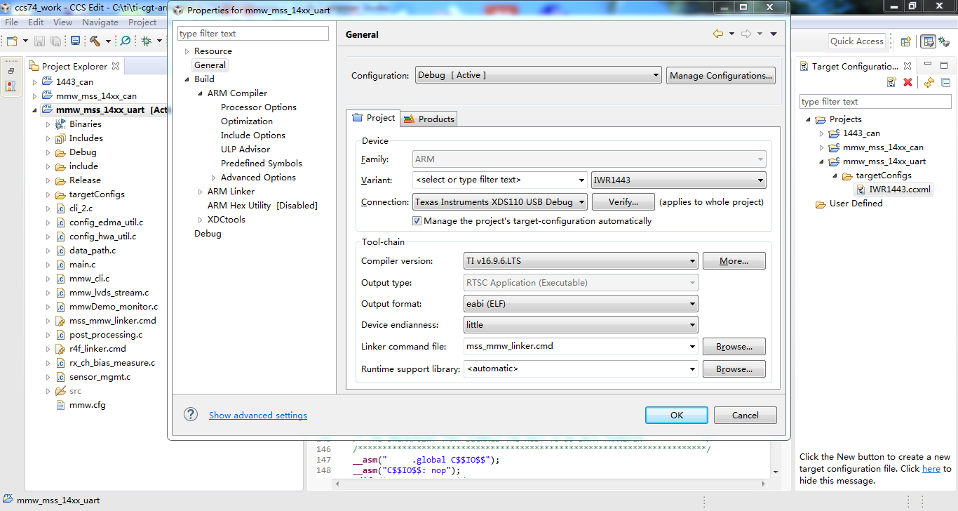The image size is (958, 511).
Task: Open the view menu triangle in Properties header
Action: [x=774, y=34]
